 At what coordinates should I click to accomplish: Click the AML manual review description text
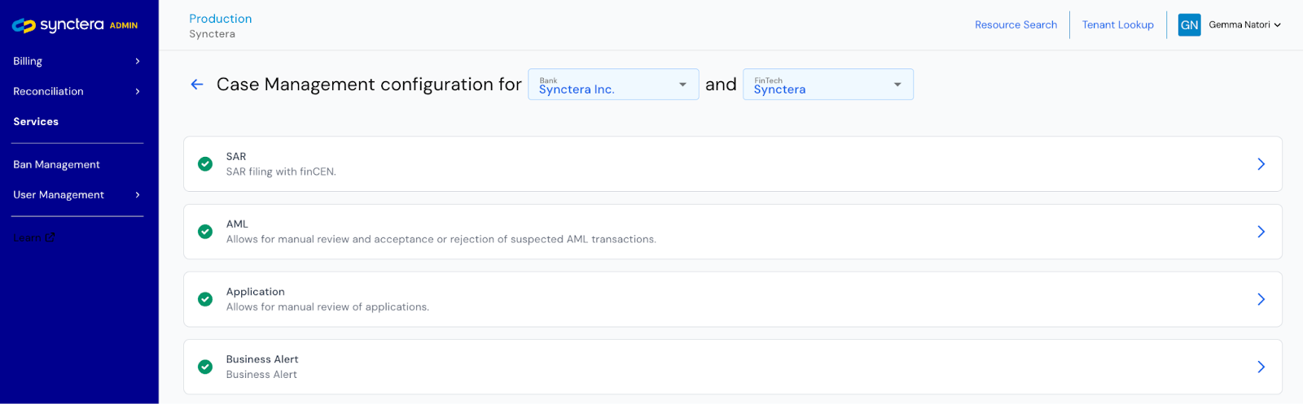[441, 239]
